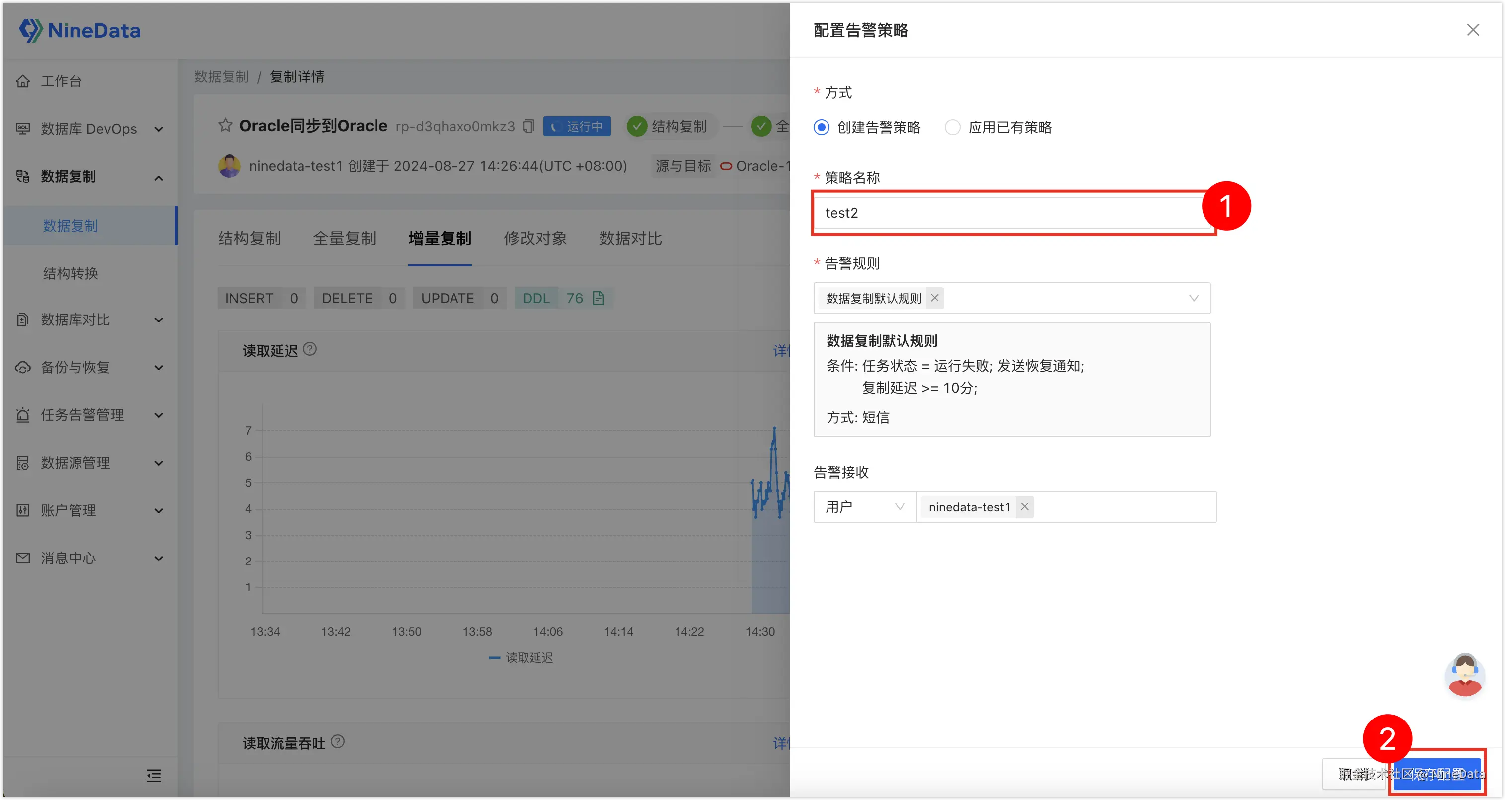The height and width of the screenshot is (800, 1505).
Task: Select the 应用已有策略 radio option
Action: [x=952, y=127]
